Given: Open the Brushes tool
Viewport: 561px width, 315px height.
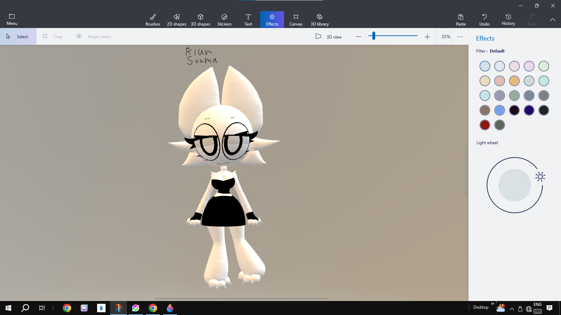Looking at the screenshot, I should pyautogui.click(x=153, y=20).
